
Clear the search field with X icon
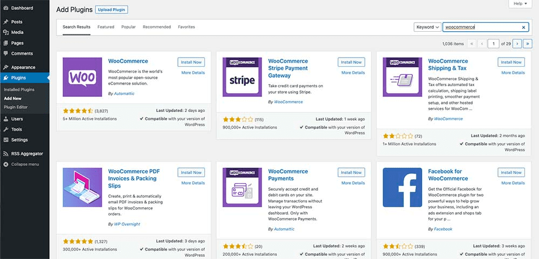click(523, 27)
